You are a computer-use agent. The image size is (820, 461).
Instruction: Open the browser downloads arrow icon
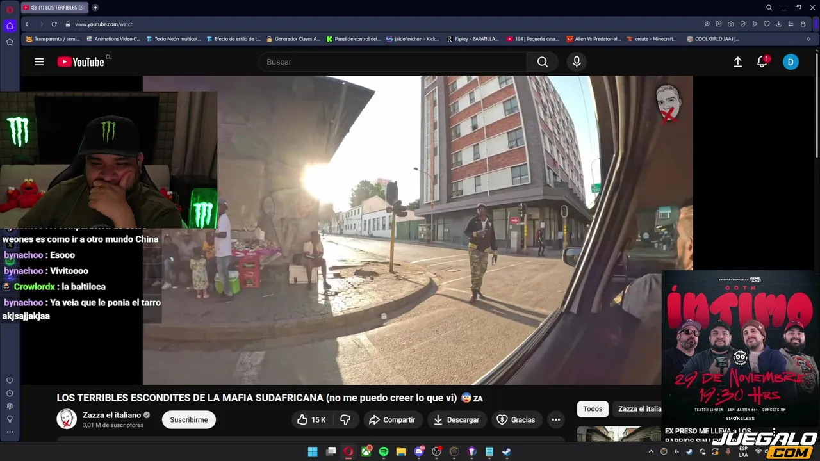point(779,24)
